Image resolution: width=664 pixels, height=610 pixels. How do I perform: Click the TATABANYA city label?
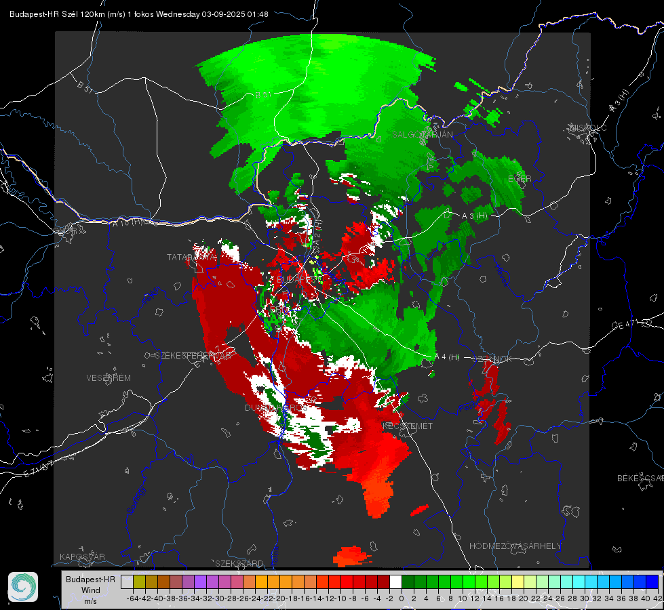tap(191, 258)
